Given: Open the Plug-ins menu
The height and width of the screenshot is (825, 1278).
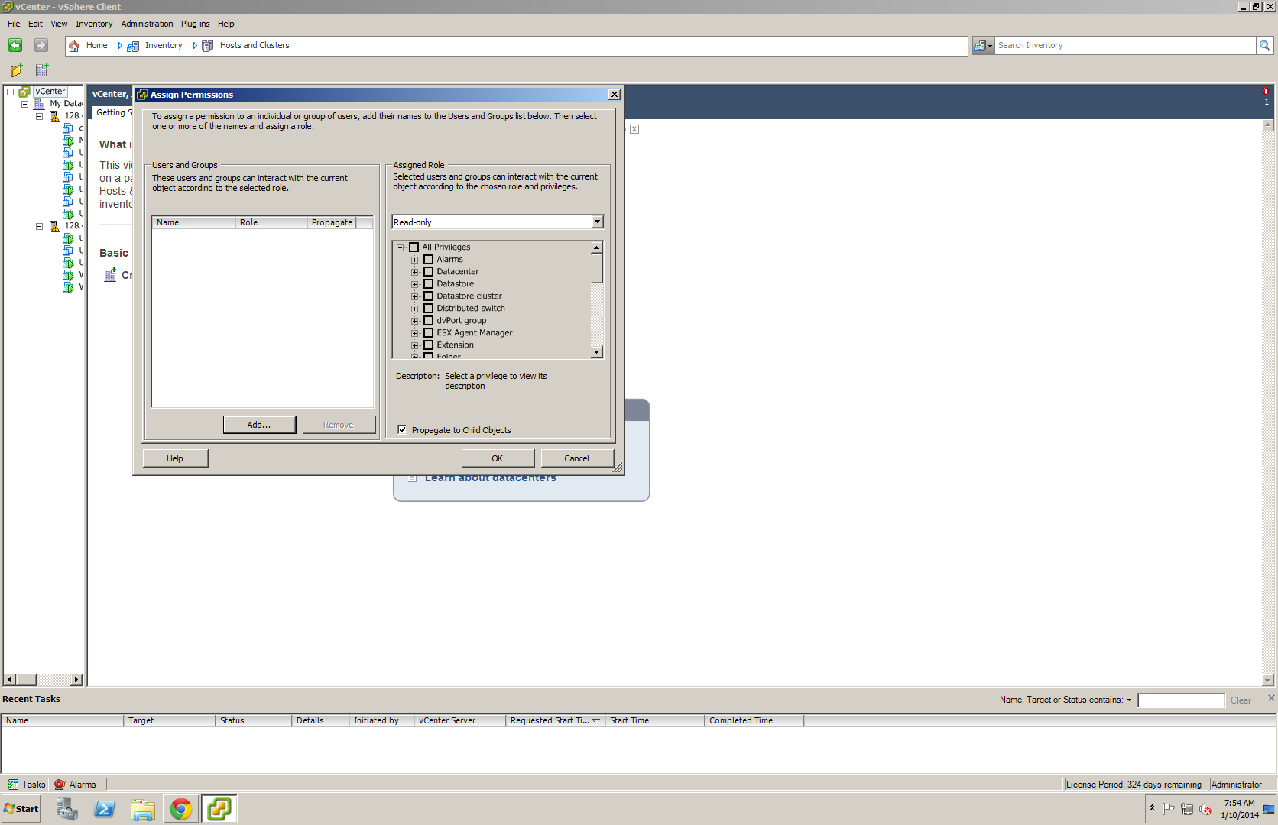Looking at the screenshot, I should [195, 24].
